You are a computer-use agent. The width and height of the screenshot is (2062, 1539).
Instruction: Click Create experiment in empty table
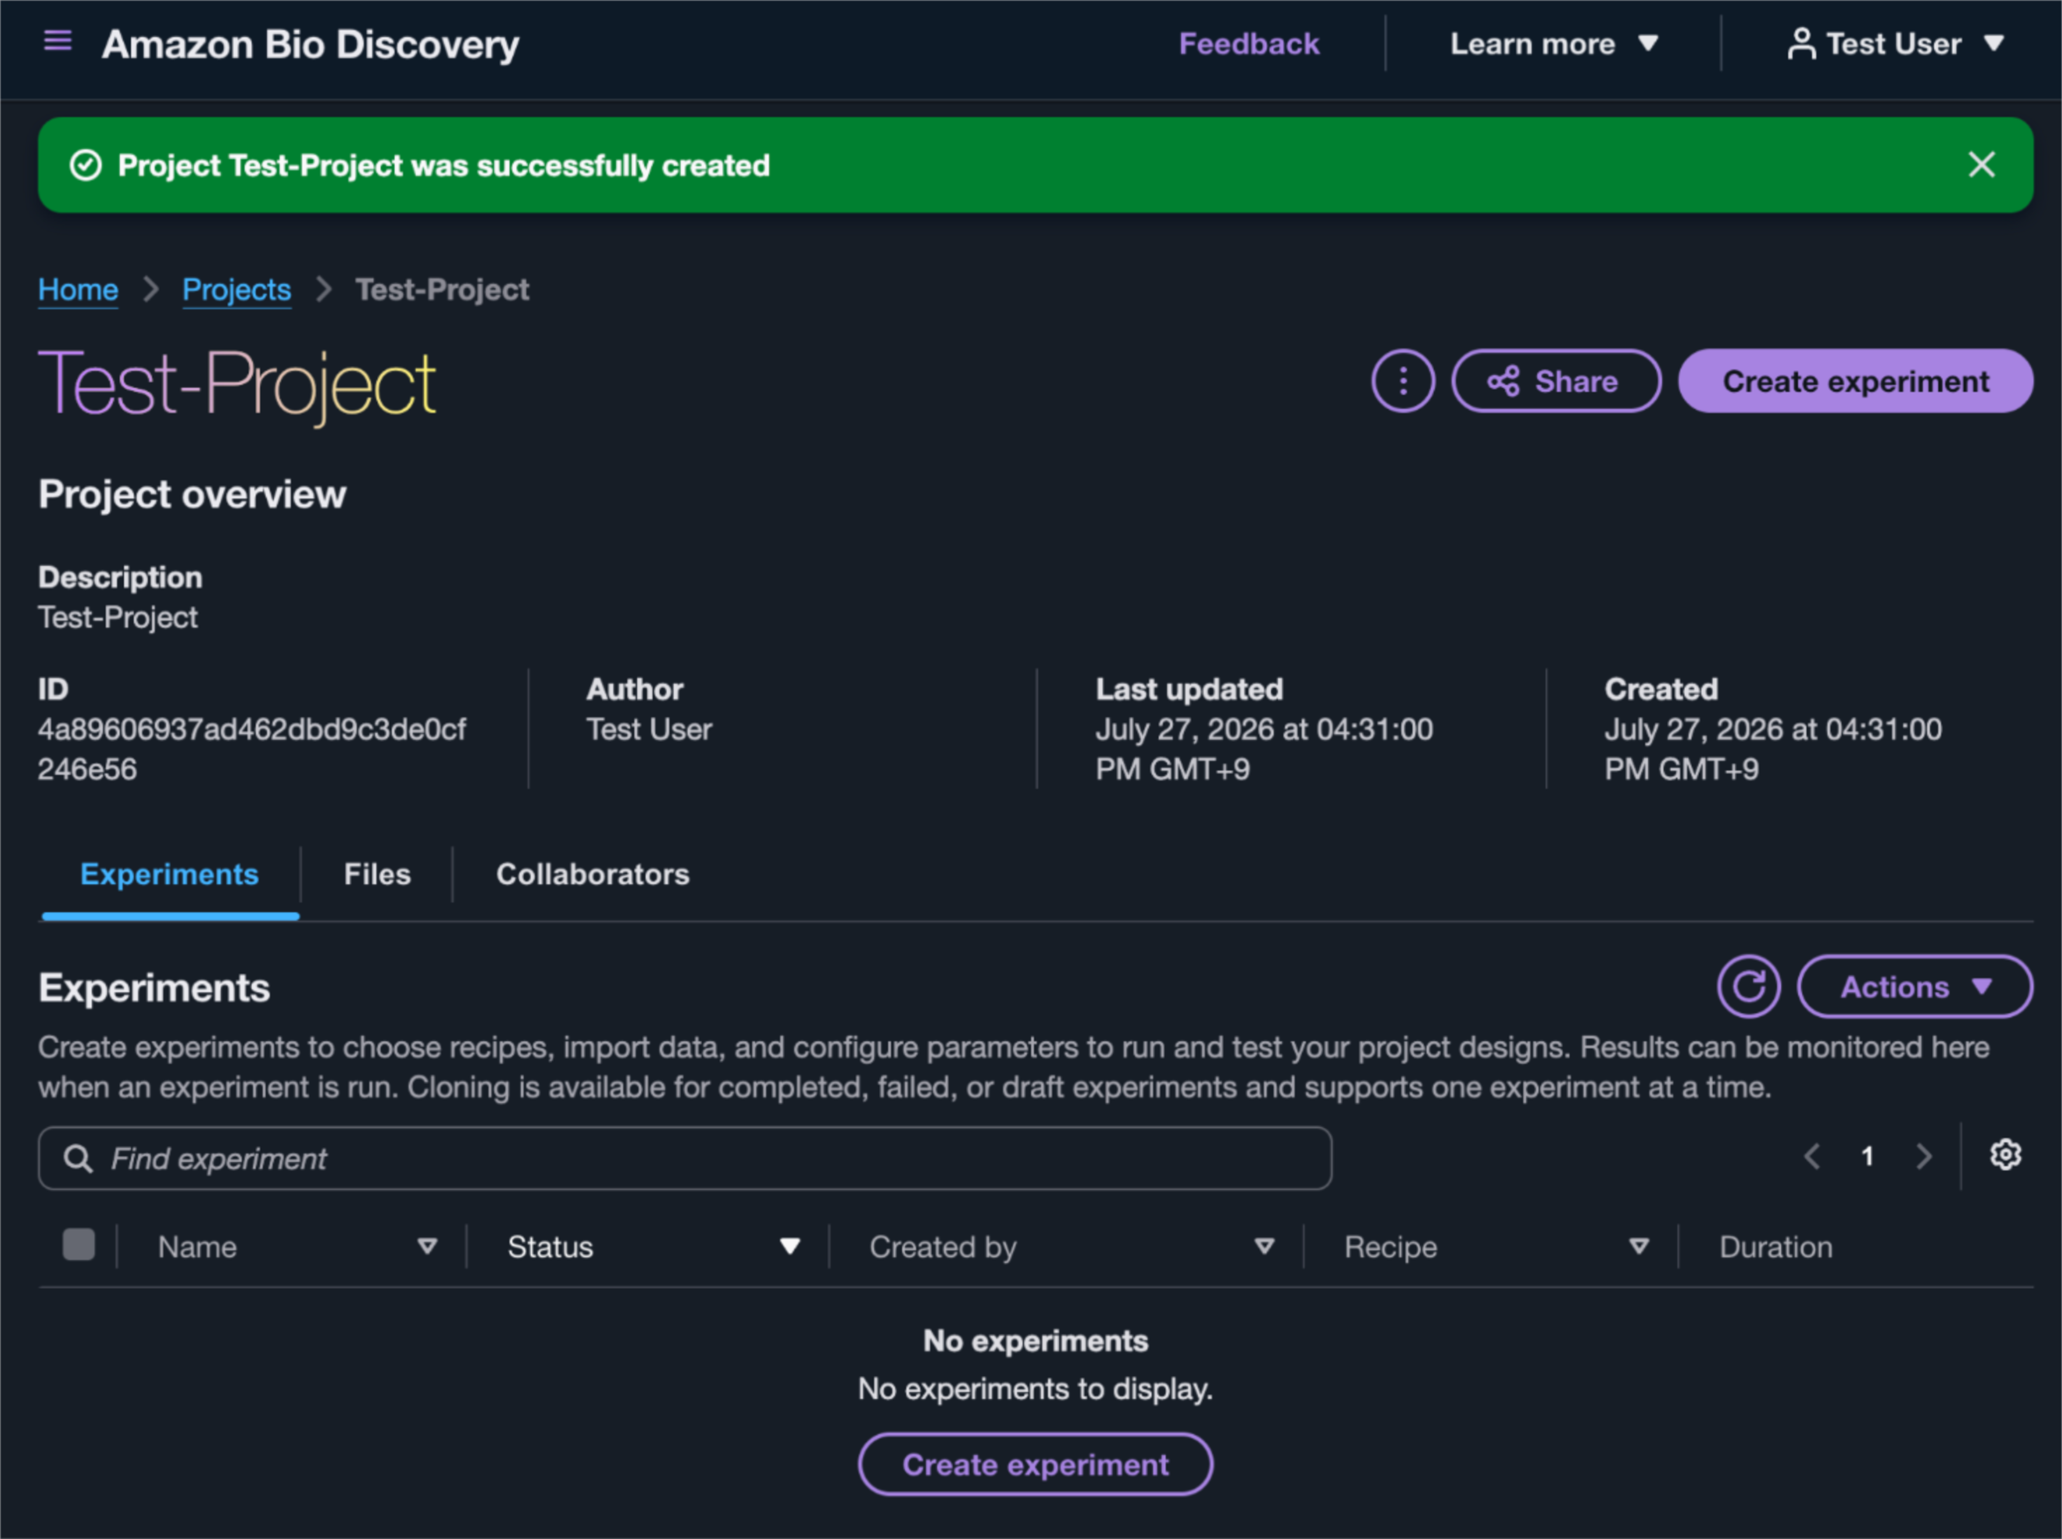coord(1036,1465)
